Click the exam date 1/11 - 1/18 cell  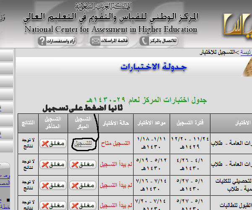coord(151,143)
